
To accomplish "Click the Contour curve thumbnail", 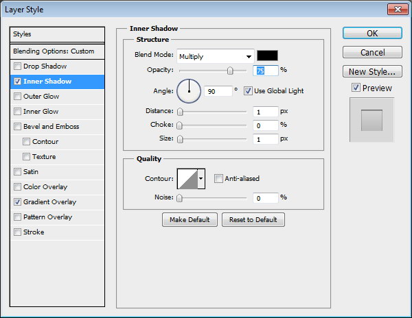I will coord(187,179).
